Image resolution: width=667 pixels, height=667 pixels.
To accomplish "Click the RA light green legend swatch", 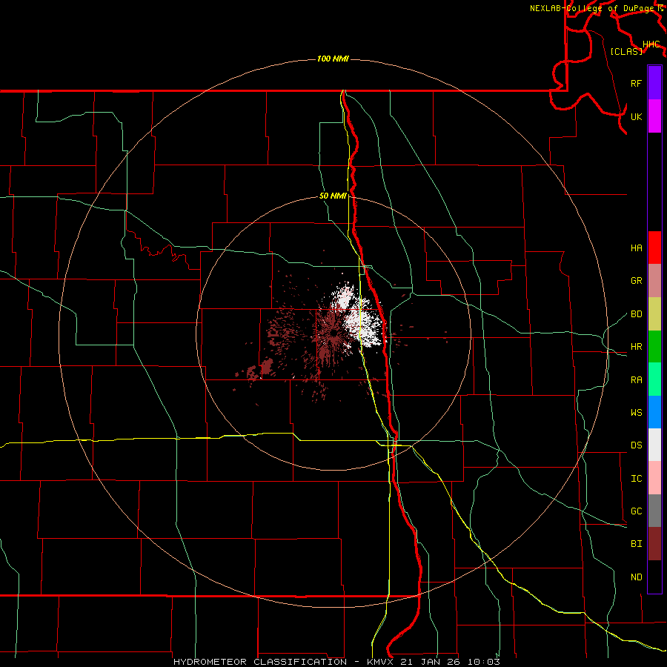I will [654, 379].
